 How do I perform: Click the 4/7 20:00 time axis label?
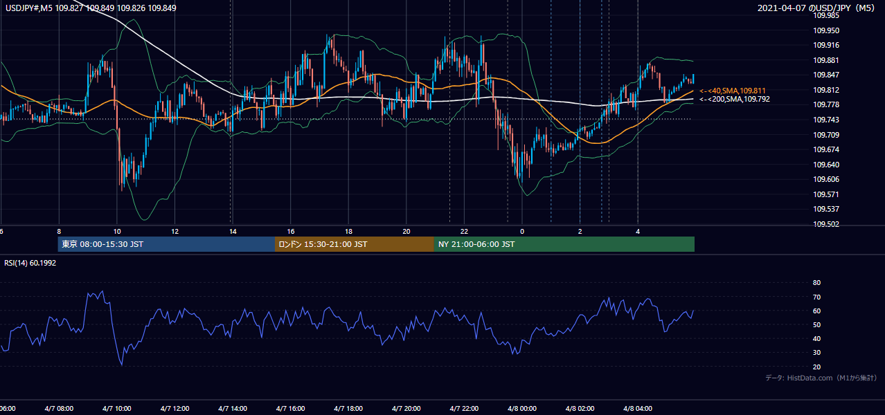(406, 409)
